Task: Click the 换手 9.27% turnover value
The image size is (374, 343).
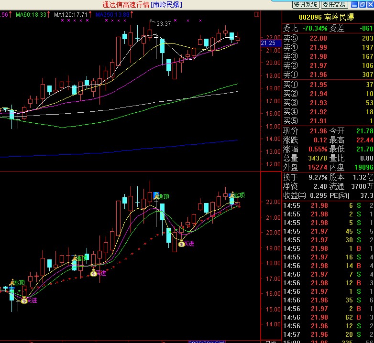Action: tap(318, 177)
